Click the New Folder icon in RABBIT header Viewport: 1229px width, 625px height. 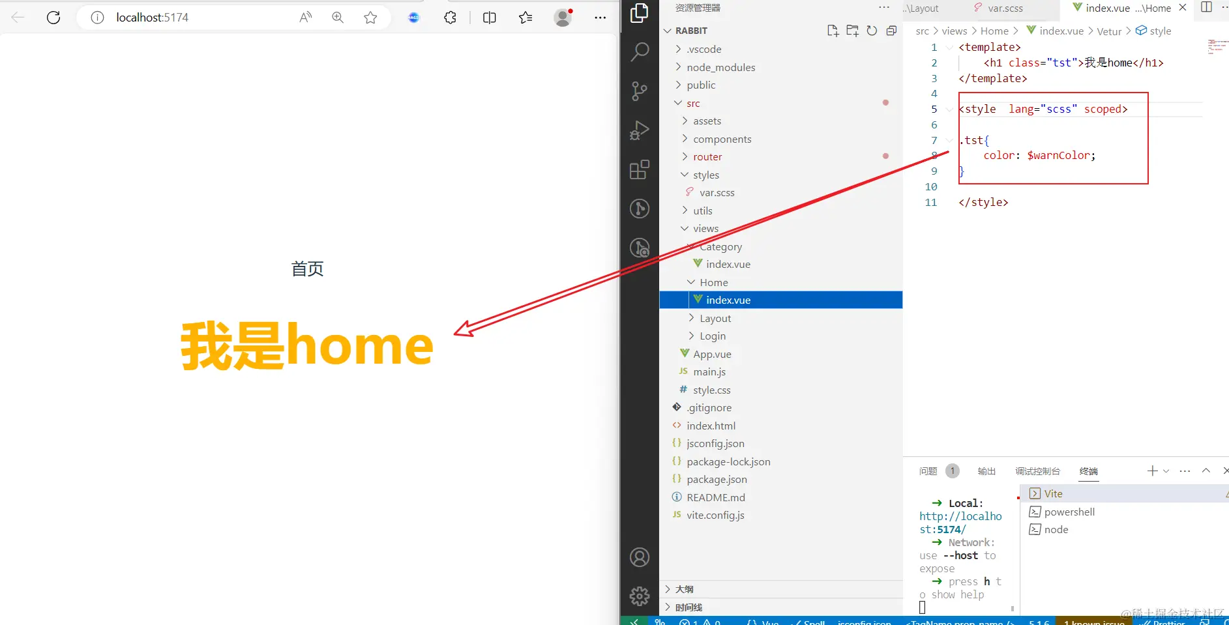tap(852, 31)
